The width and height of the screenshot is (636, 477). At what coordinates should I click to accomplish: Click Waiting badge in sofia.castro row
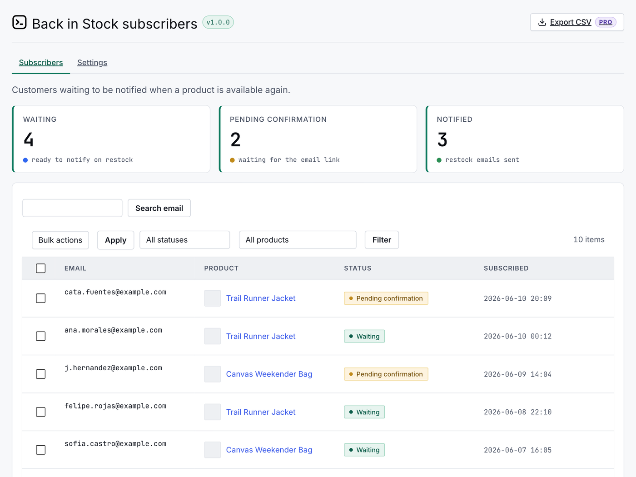(x=364, y=450)
